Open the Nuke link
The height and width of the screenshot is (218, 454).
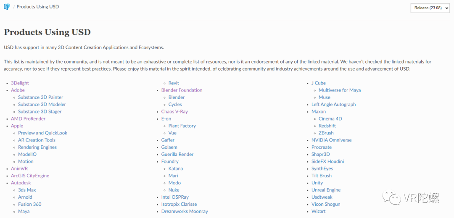pyautogui.click(x=174, y=190)
